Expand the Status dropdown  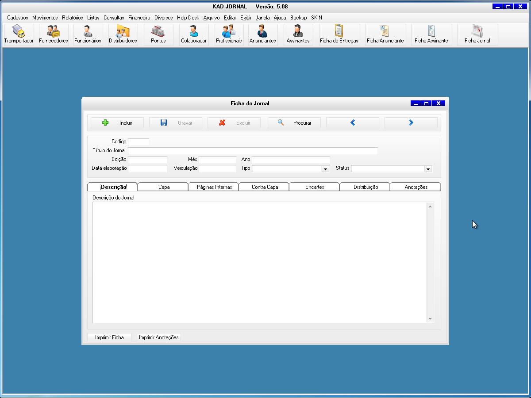[427, 169]
